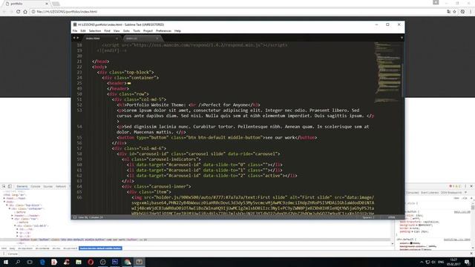
Task: Close the DevTools panel
Action: [471, 186]
